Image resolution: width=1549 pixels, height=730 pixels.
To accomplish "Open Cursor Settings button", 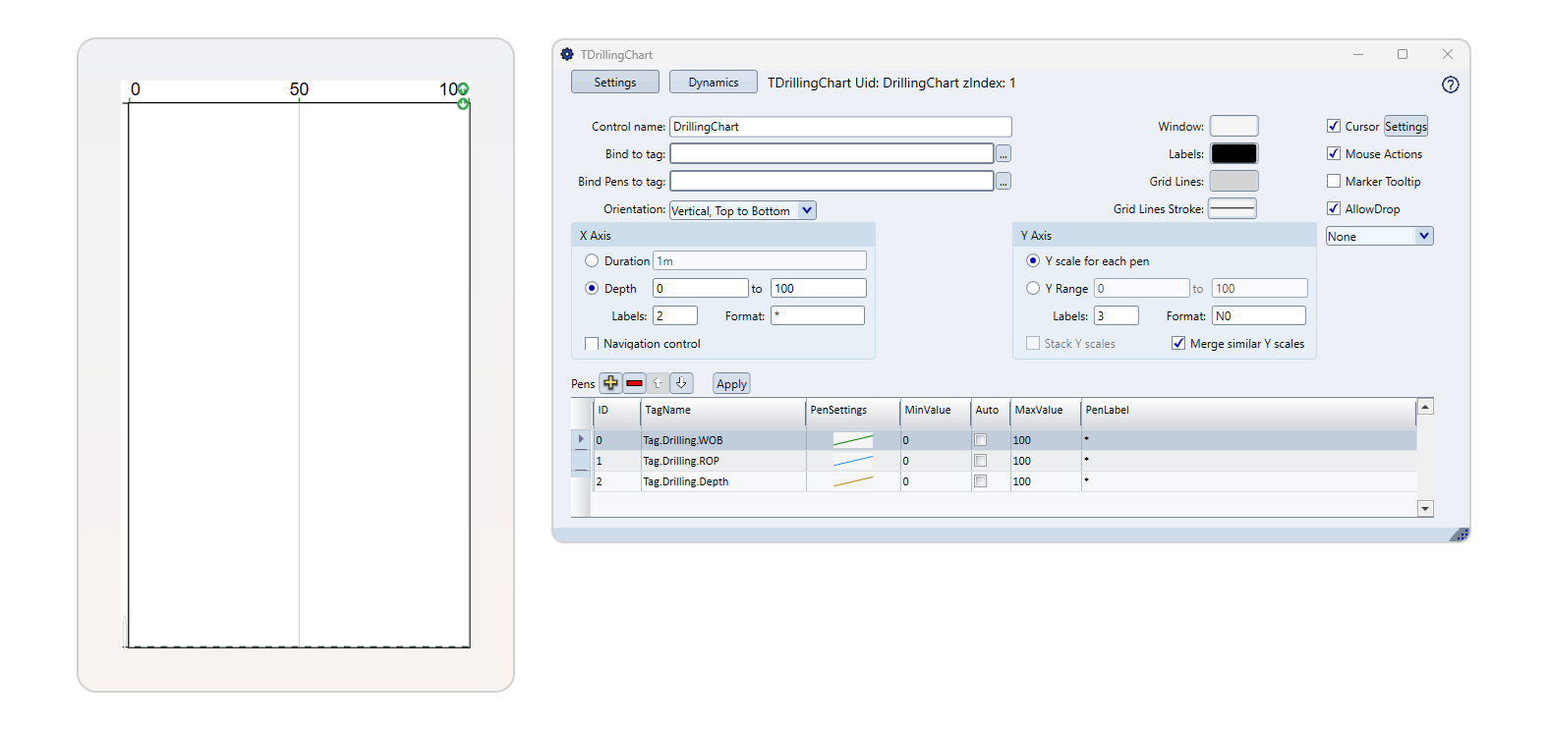I will coord(1406,127).
